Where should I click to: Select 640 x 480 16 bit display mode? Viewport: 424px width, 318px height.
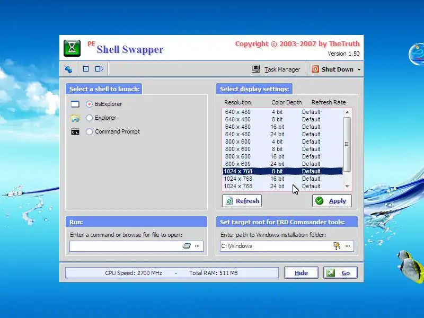point(282,127)
